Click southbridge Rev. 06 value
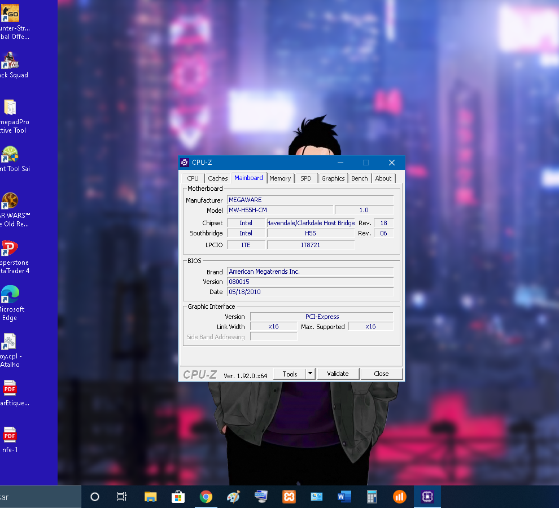 383,233
